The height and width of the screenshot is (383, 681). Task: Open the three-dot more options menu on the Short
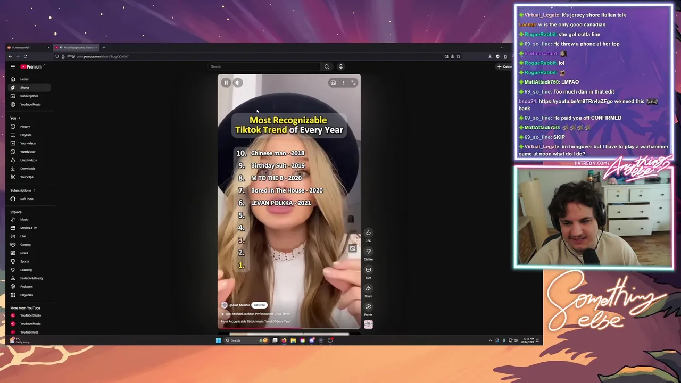pos(343,82)
